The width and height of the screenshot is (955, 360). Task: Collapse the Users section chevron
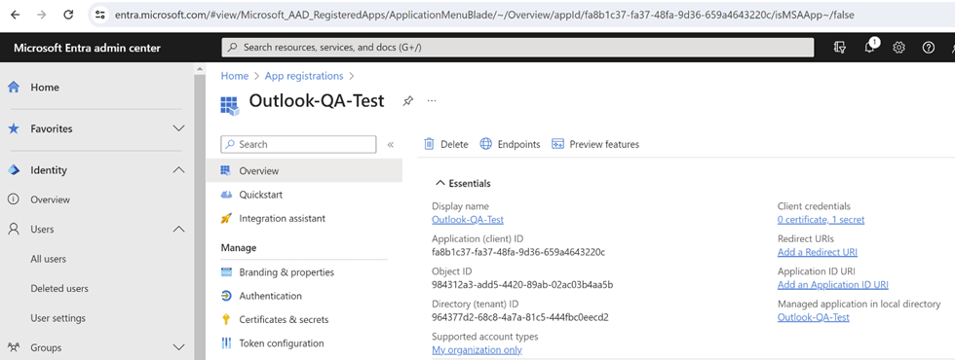(178, 230)
